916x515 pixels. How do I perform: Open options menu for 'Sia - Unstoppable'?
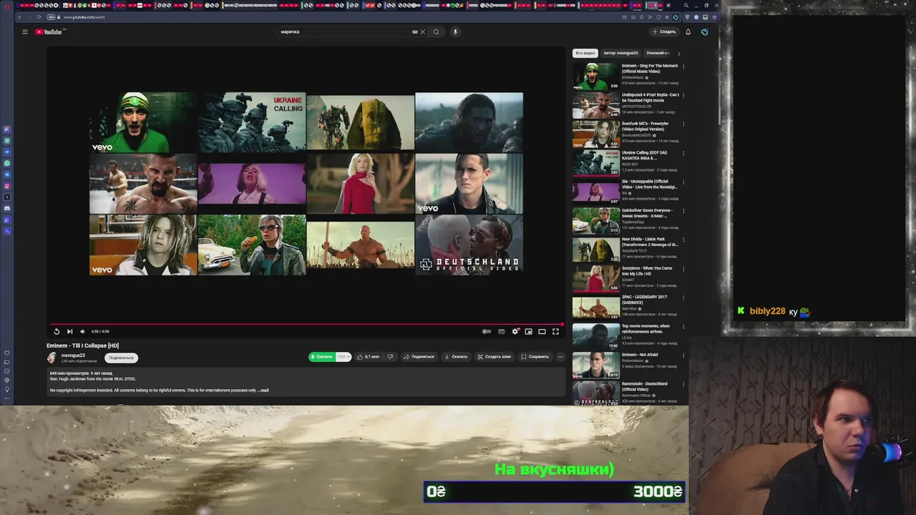pos(683,182)
